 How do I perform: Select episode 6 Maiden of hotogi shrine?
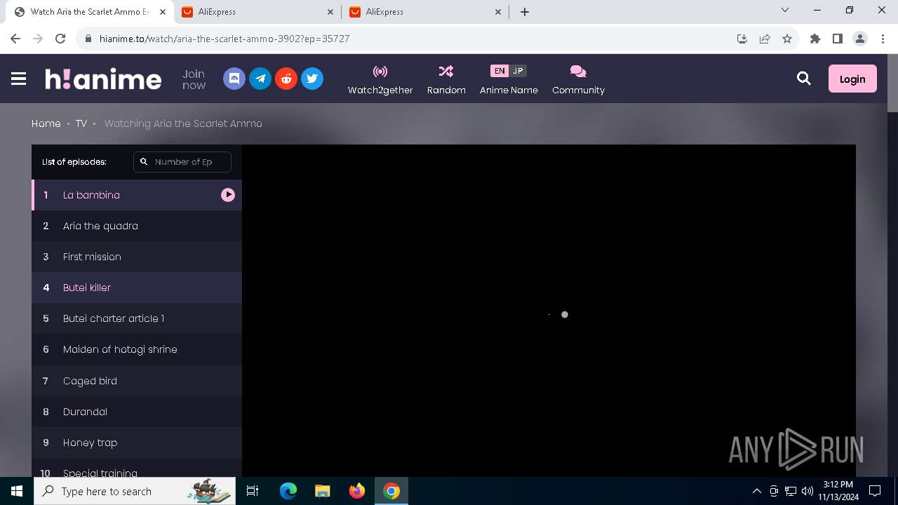(x=137, y=349)
